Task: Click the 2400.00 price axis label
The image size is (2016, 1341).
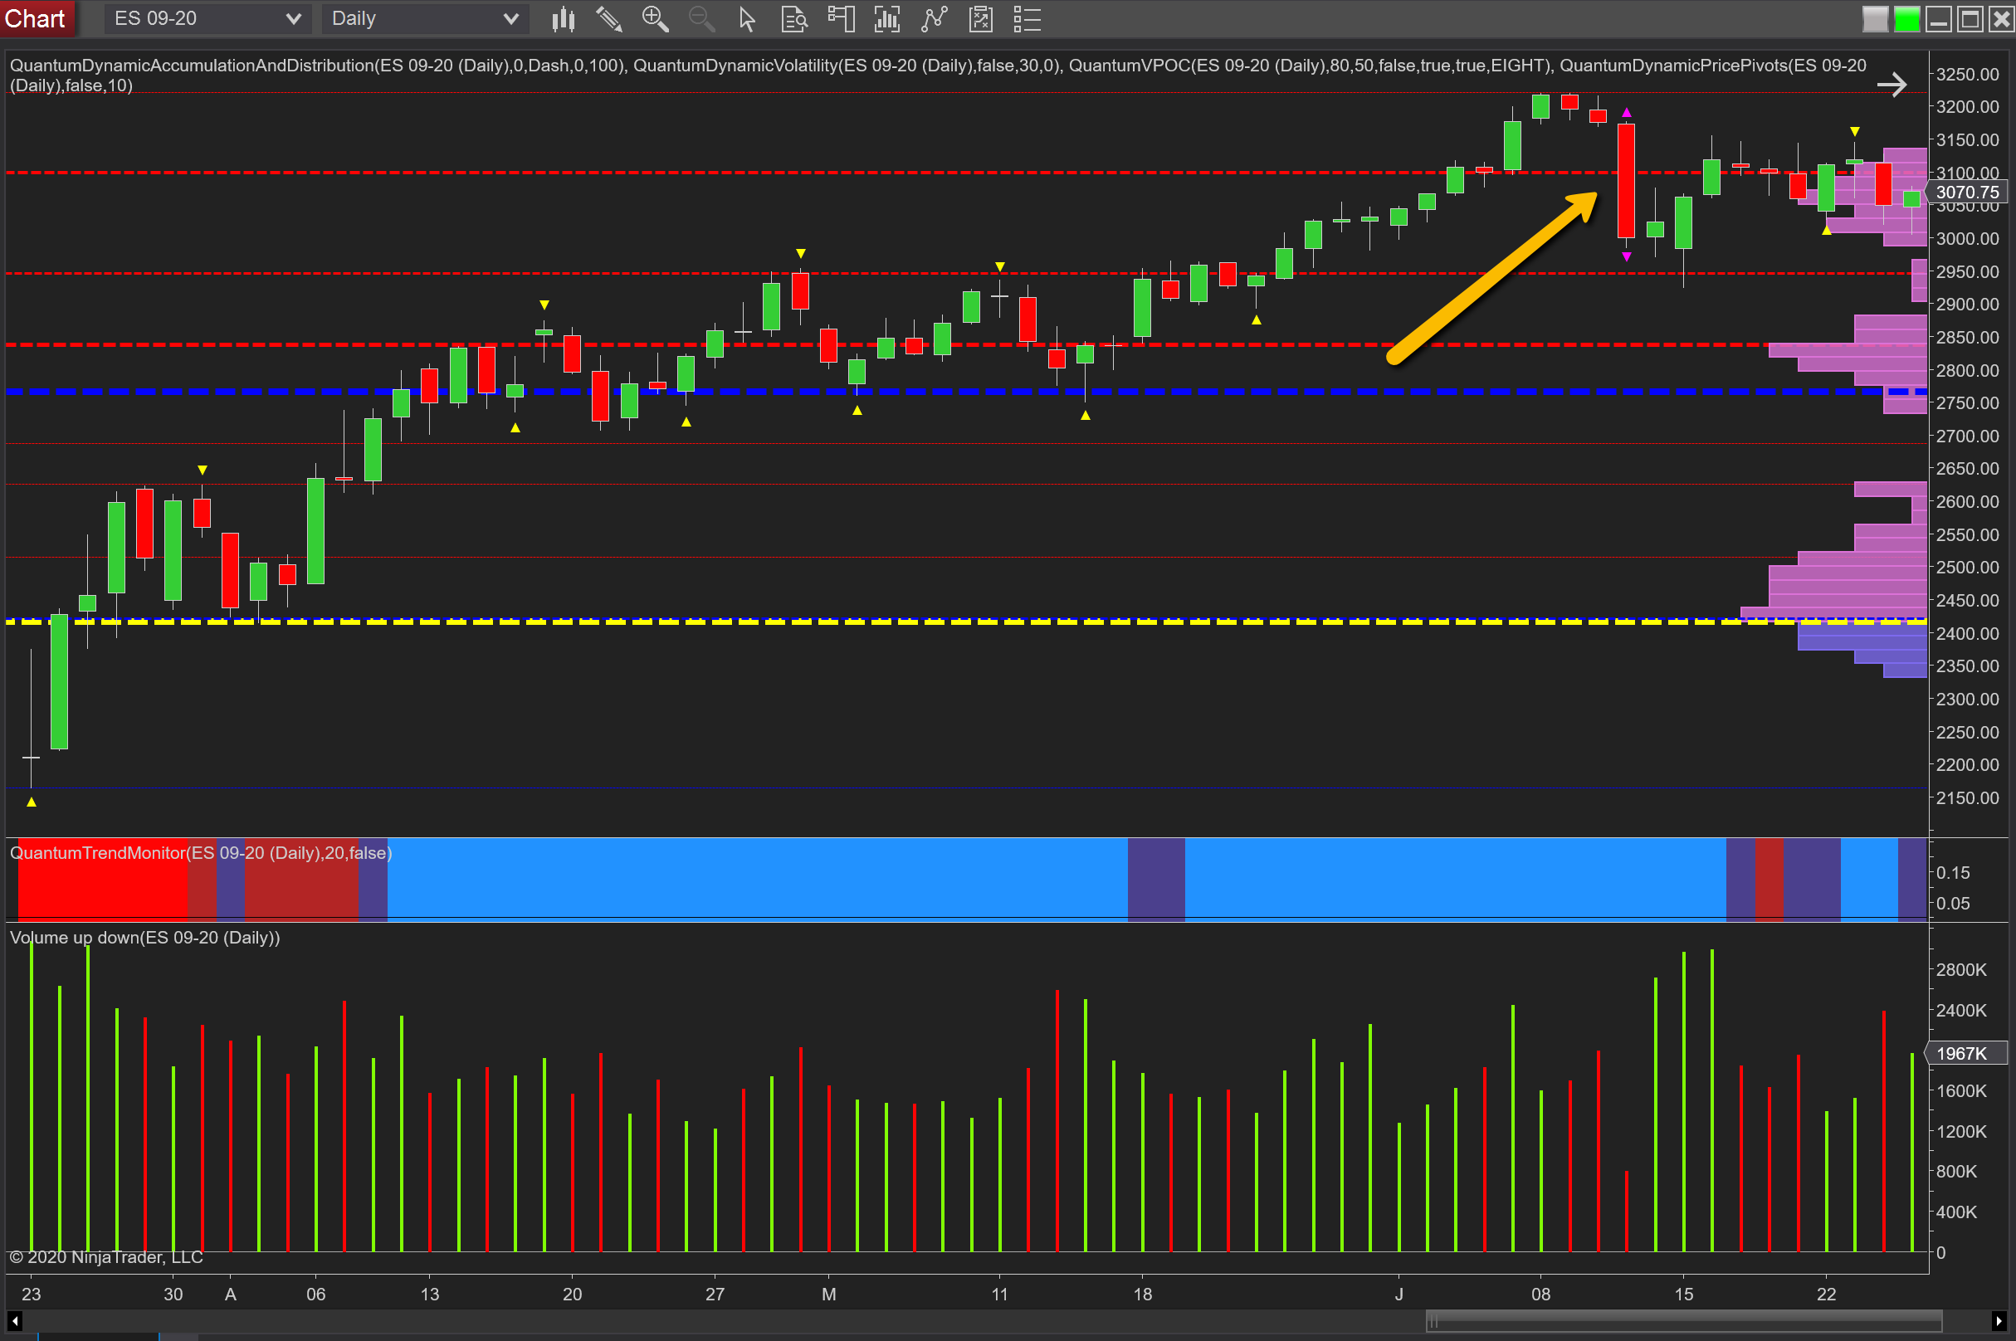Action: tap(1967, 634)
